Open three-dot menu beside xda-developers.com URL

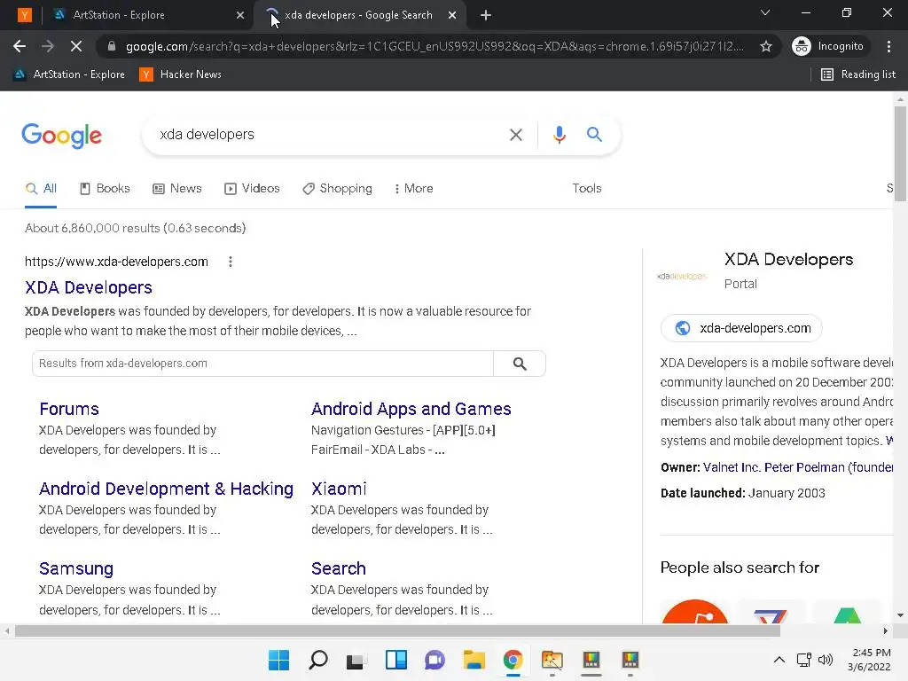231,262
